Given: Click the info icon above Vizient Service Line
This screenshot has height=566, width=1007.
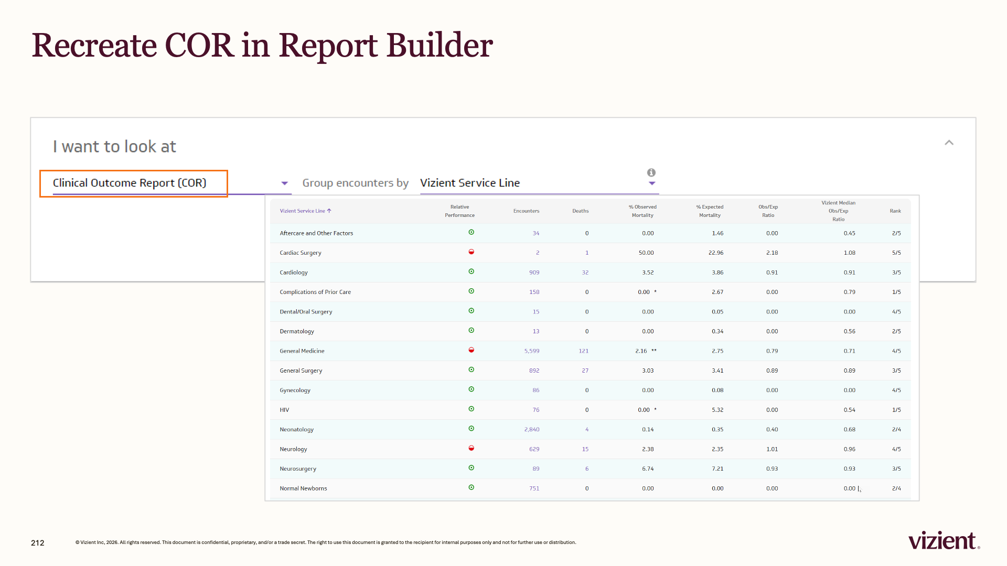Looking at the screenshot, I should (x=651, y=172).
